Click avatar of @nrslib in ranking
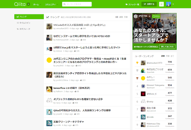 point(143,117)
